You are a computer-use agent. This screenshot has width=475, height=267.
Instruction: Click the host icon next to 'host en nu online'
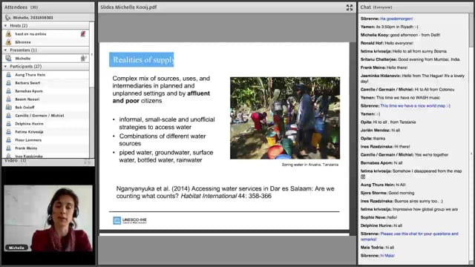coord(8,34)
